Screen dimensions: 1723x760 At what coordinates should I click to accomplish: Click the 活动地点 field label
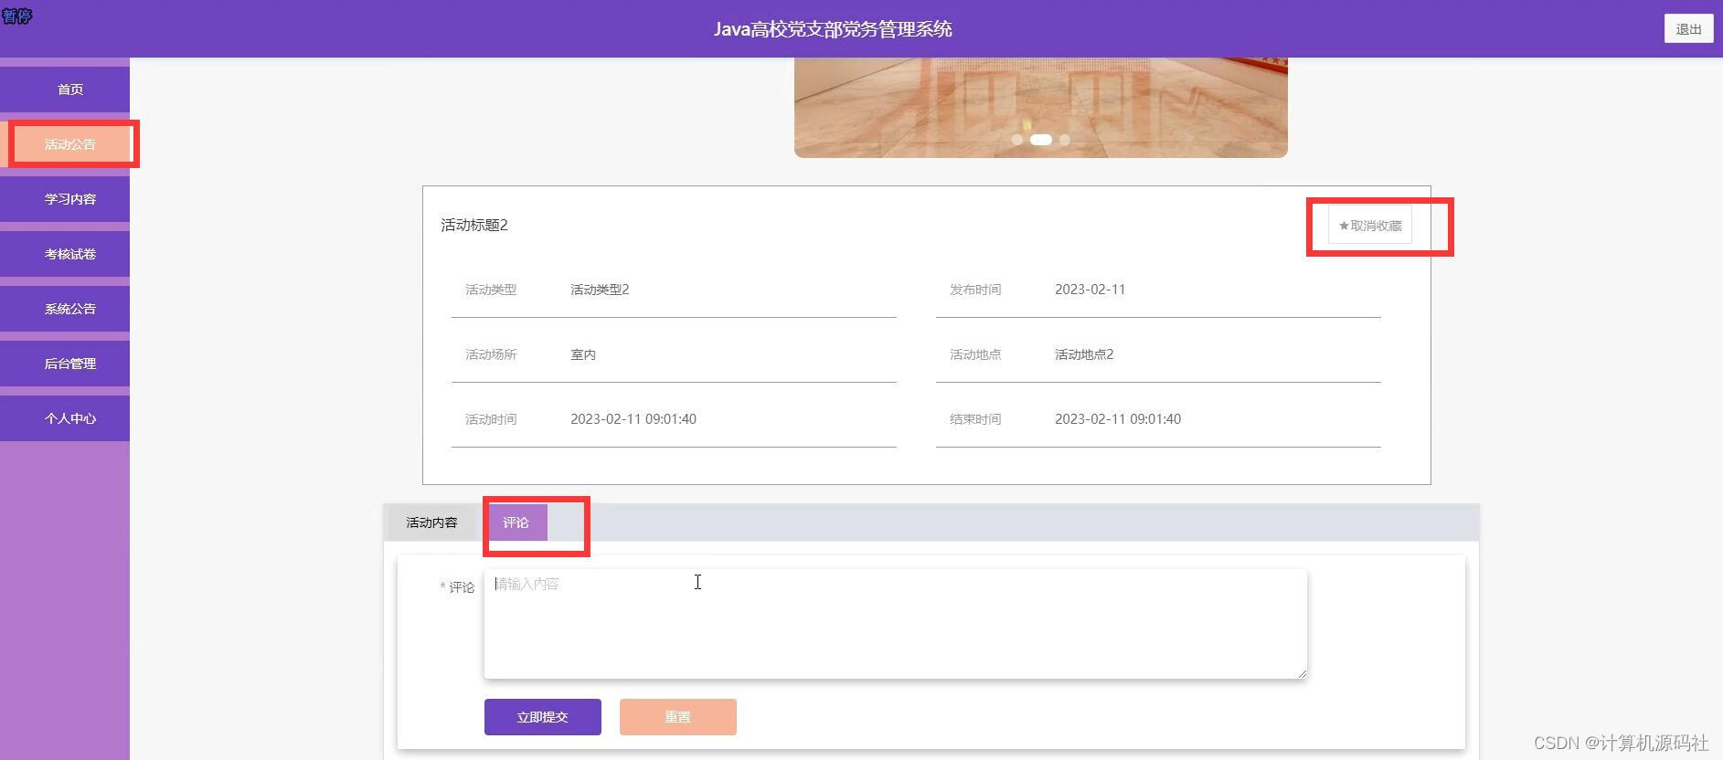[975, 354]
